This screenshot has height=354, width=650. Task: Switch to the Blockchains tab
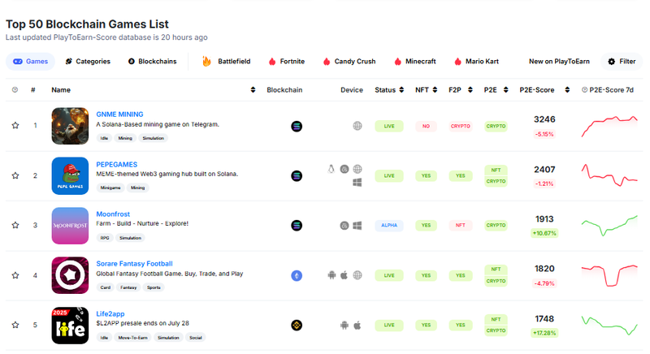tap(152, 61)
